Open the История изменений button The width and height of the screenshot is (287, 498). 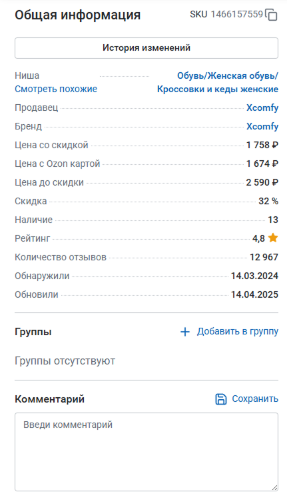tap(146, 48)
